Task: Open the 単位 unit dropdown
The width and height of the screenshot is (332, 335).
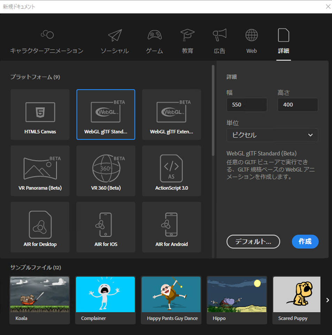Action: (272, 135)
